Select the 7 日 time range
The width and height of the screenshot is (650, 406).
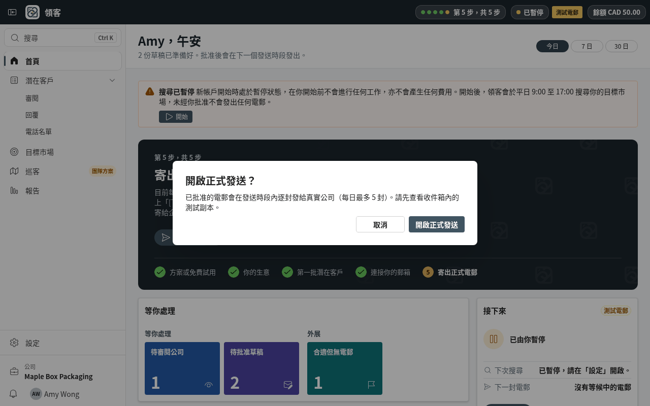(x=587, y=46)
